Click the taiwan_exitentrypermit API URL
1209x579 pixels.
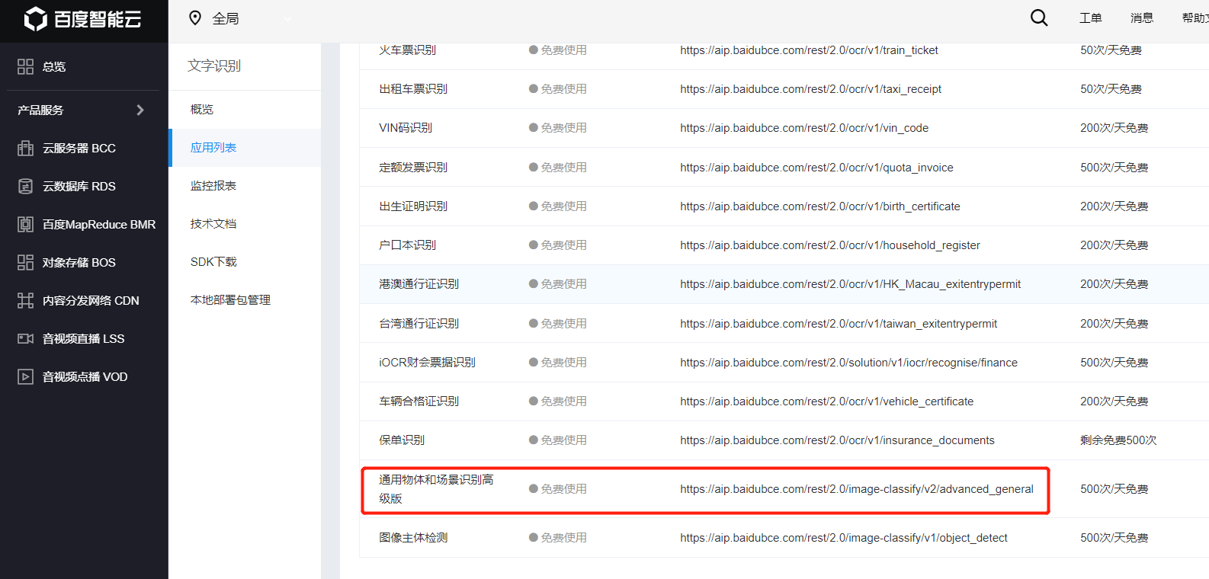tap(839, 324)
